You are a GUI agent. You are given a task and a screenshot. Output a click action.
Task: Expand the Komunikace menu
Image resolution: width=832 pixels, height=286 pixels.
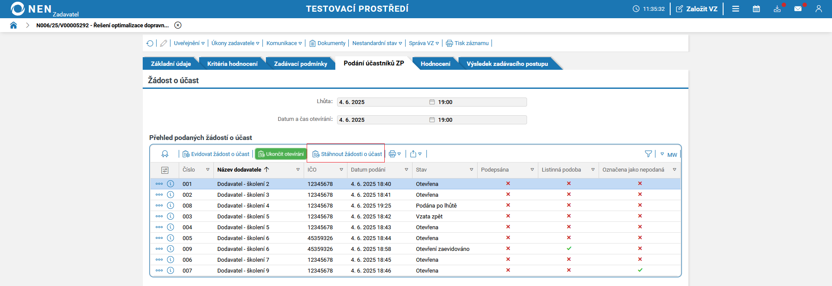284,43
